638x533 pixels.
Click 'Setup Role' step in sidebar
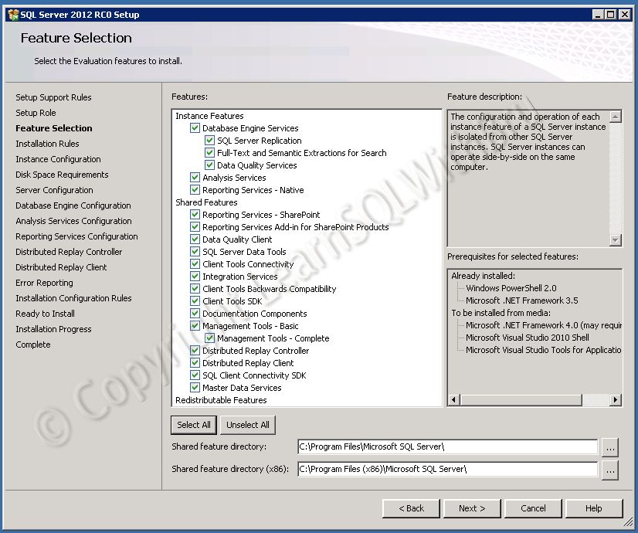(36, 113)
